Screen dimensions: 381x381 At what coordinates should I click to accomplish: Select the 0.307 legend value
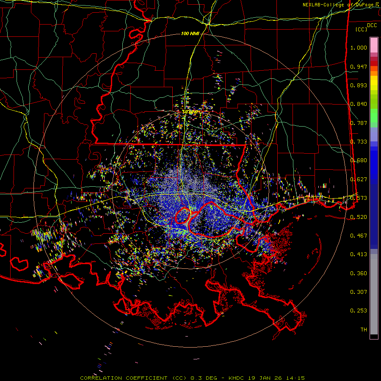click(359, 292)
